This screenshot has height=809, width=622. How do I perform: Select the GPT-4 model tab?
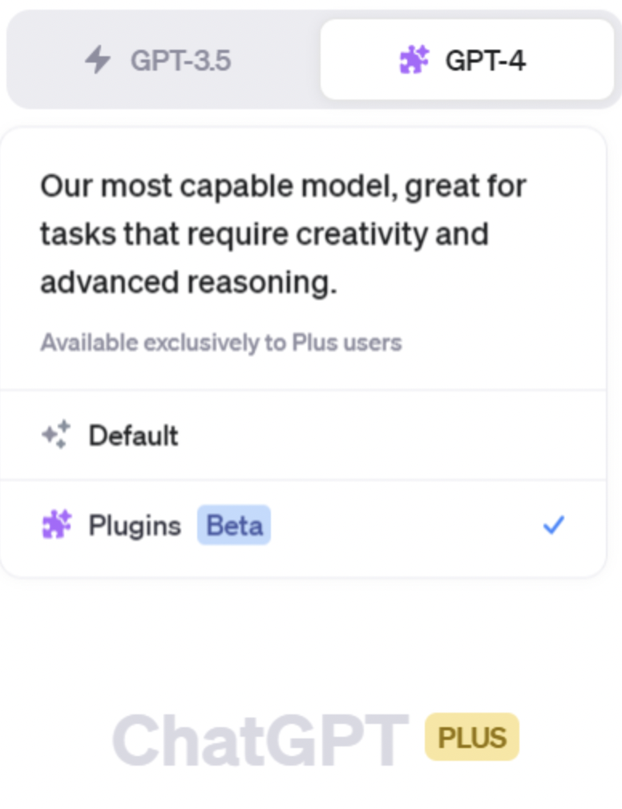pos(467,60)
